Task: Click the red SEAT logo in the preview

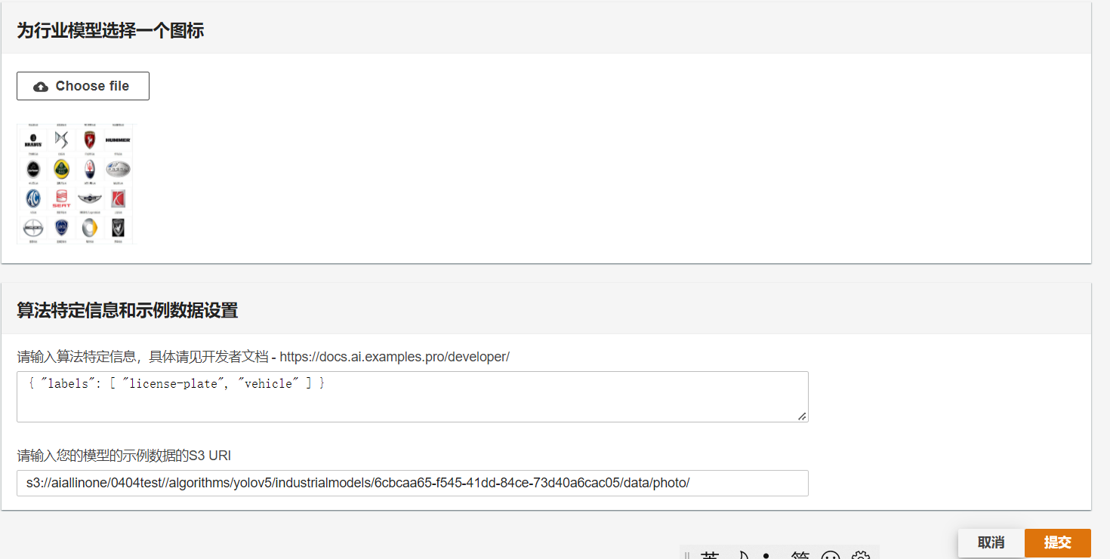Action: tap(61, 198)
